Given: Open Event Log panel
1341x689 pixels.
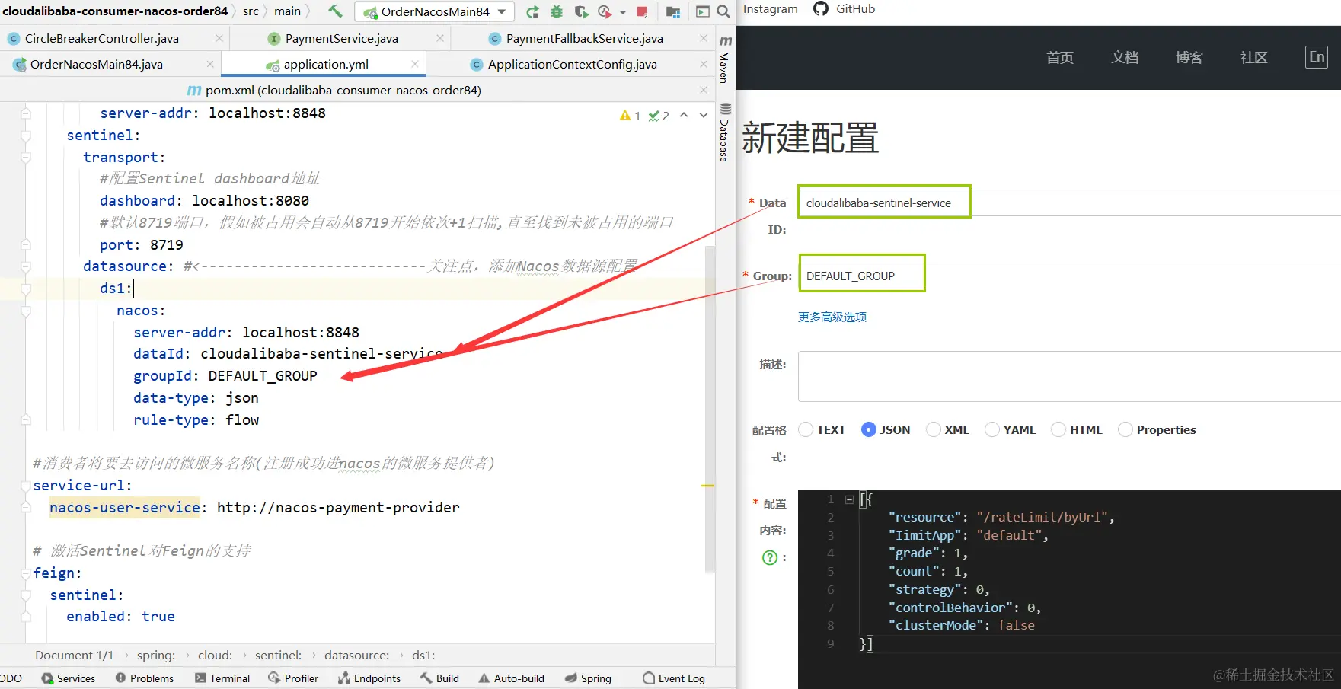Looking at the screenshot, I should coord(674,678).
